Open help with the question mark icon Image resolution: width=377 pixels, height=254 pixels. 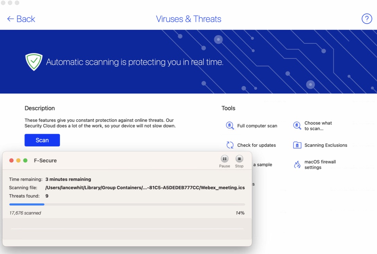coord(367,19)
